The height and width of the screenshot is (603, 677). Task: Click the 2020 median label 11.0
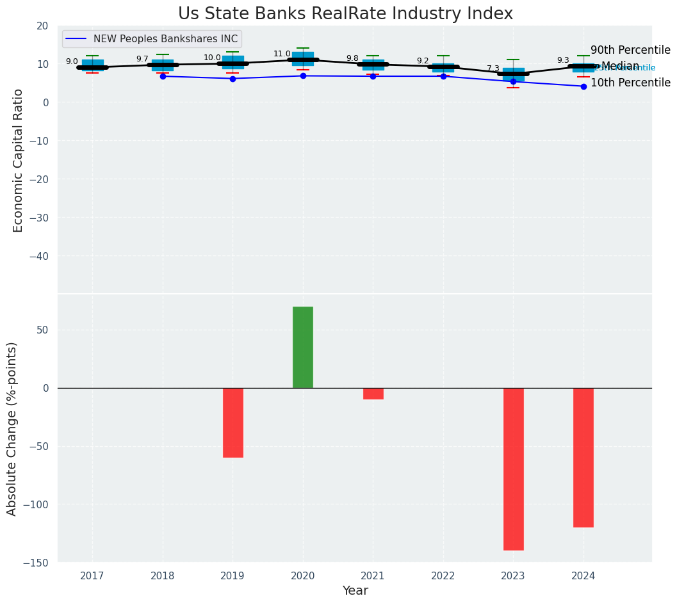click(x=282, y=54)
